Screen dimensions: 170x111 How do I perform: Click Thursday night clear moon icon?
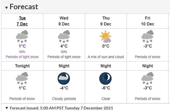tap(105, 78)
